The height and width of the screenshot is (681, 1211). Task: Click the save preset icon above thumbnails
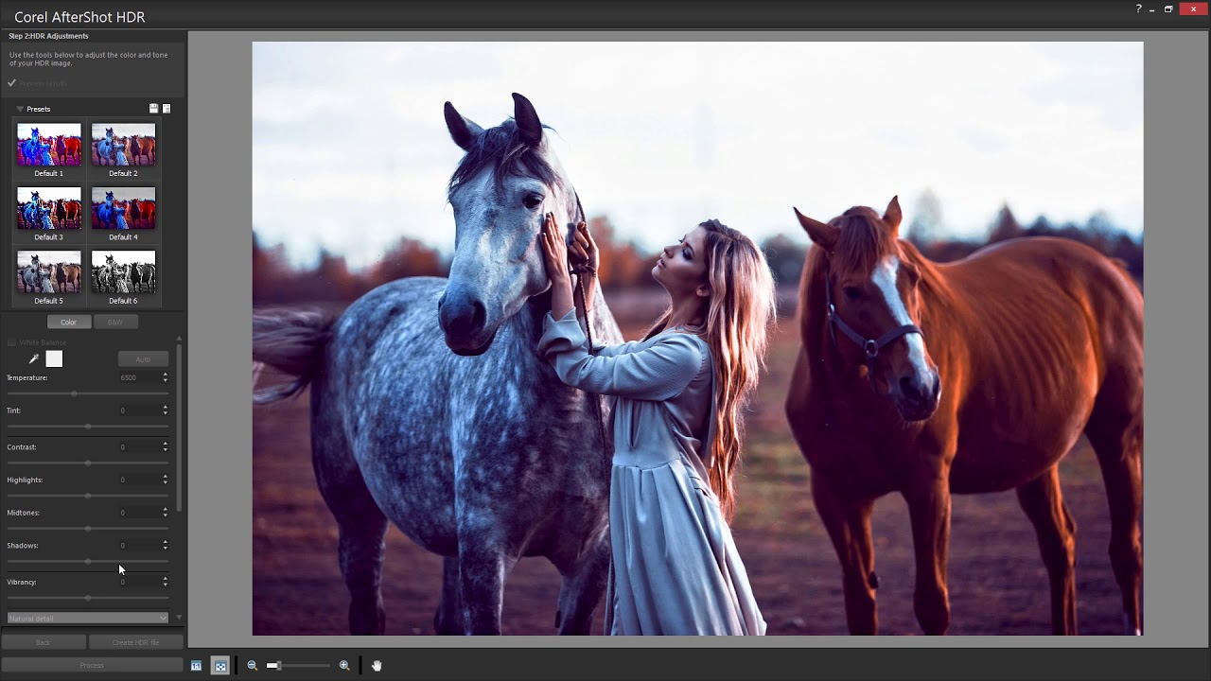click(153, 108)
